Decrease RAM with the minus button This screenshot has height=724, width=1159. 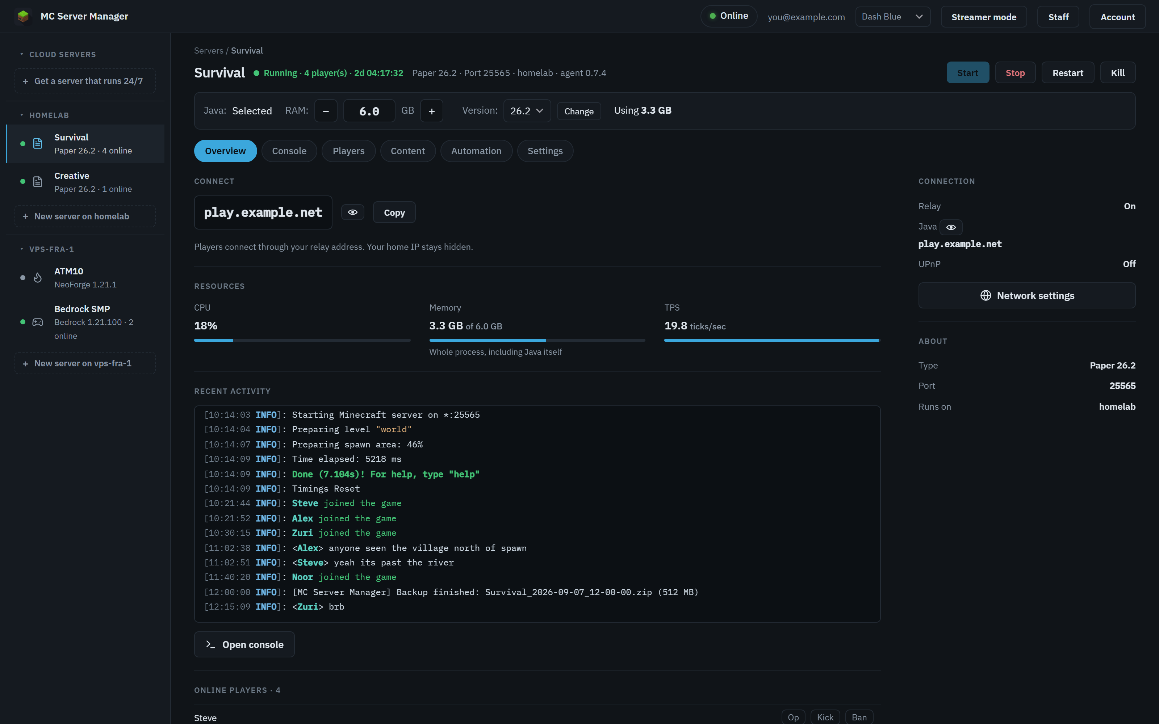point(326,111)
